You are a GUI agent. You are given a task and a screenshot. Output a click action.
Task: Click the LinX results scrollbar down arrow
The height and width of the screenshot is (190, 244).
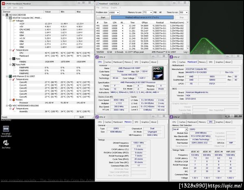(187, 49)
